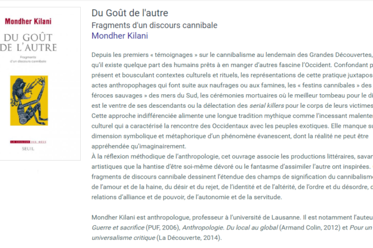
Task: Open the book cover thumbnail
Action: click(40, 84)
